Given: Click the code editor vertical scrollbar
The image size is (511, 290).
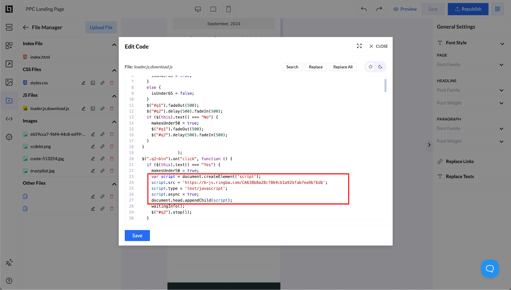Looking at the screenshot, I should coord(385,85).
